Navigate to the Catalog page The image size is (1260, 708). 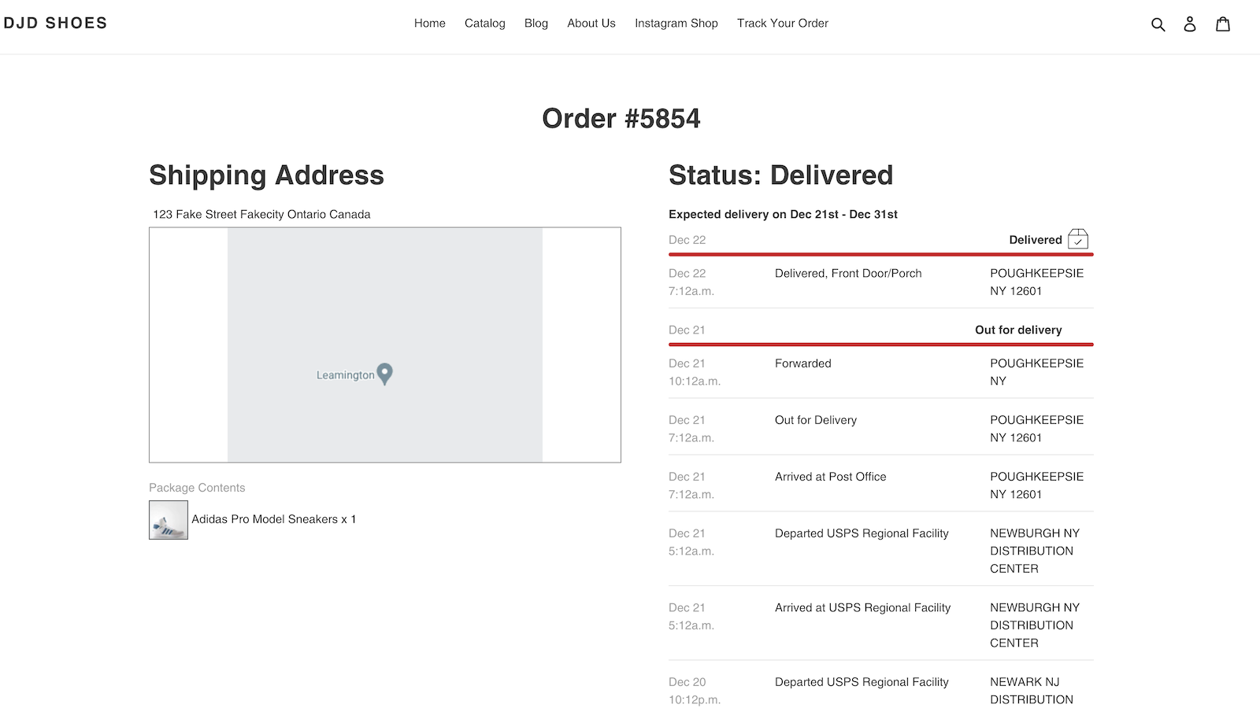pyautogui.click(x=485, y=23)
